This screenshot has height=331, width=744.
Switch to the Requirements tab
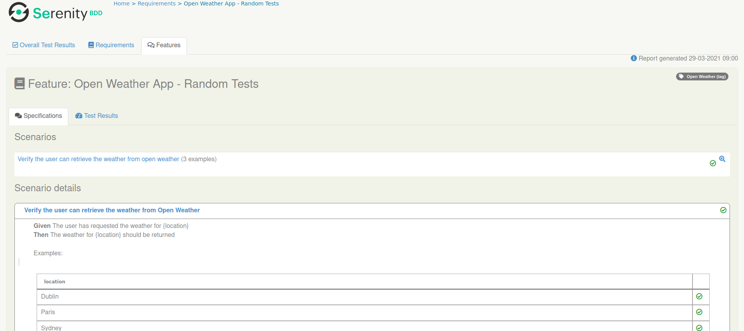pyautogui.click(x=111, y=45)
